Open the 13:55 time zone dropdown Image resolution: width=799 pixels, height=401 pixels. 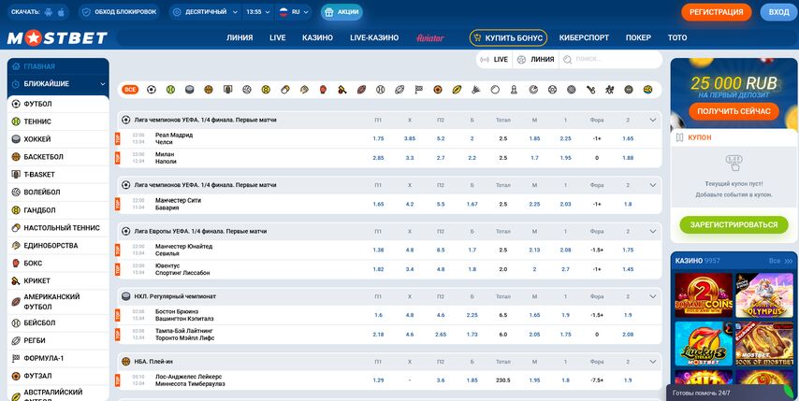[x=258, y=12]
